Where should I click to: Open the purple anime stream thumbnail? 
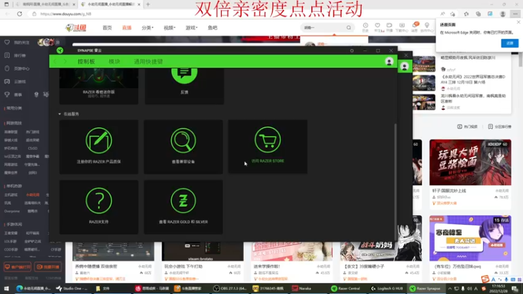point(470,238)
